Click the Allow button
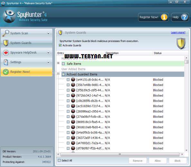Screen dimensions: 191x167 point(158,161)
